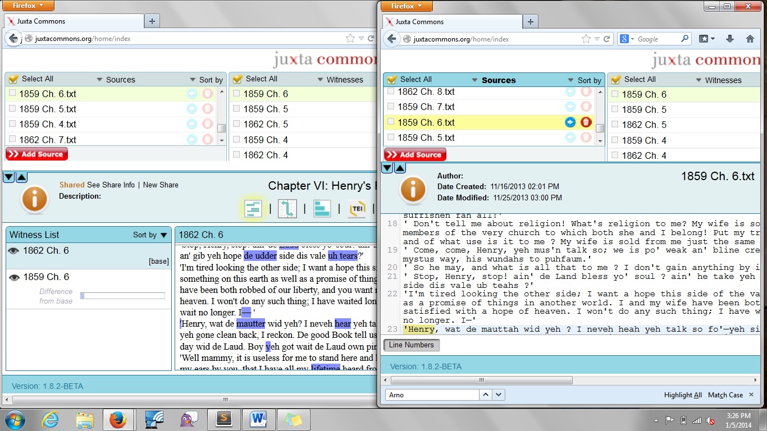This screenshot has height=431, width=767.
Task: Click Highlight All in the find bar
Action: [x=683, y=395]
